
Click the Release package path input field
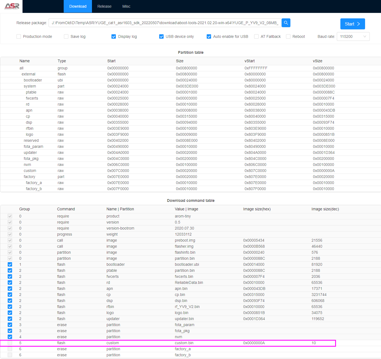165,23
